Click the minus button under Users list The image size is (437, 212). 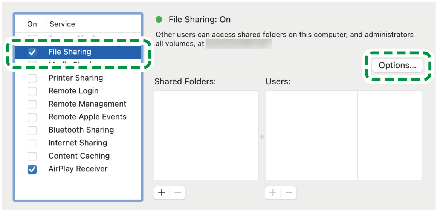[289, 193]
